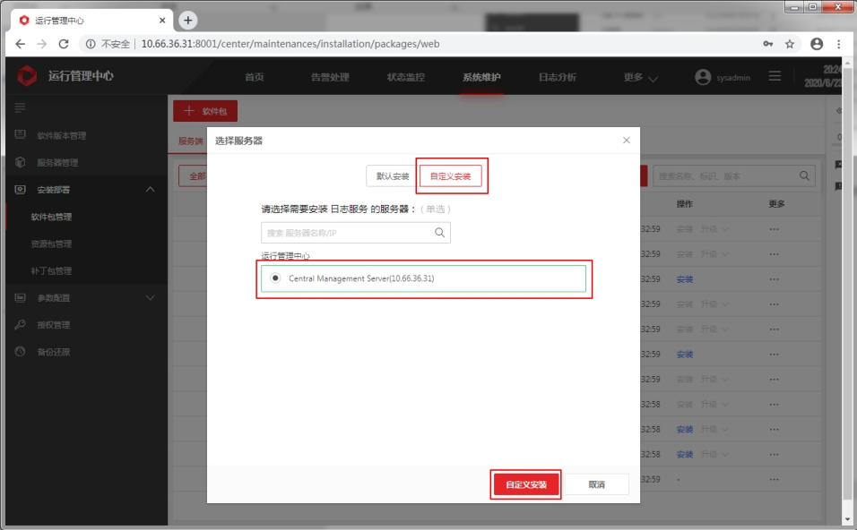Bookmark this page with the star icon
The image size is (857, 530).
pos(790,44)
